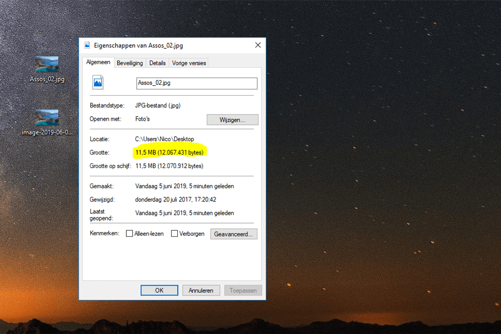
Task: Go to the Details tab
Action: (157, 63)
